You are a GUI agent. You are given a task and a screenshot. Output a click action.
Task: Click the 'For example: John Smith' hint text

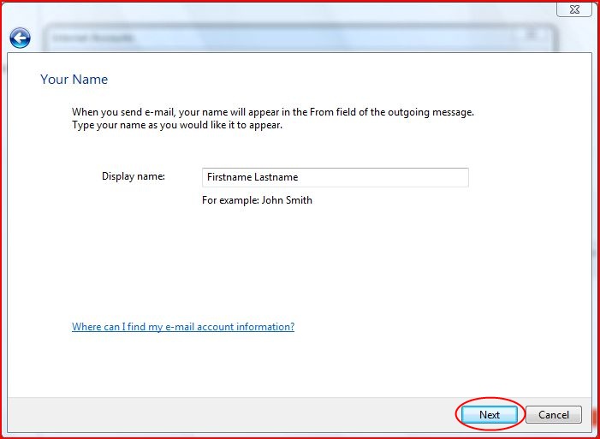257,200
